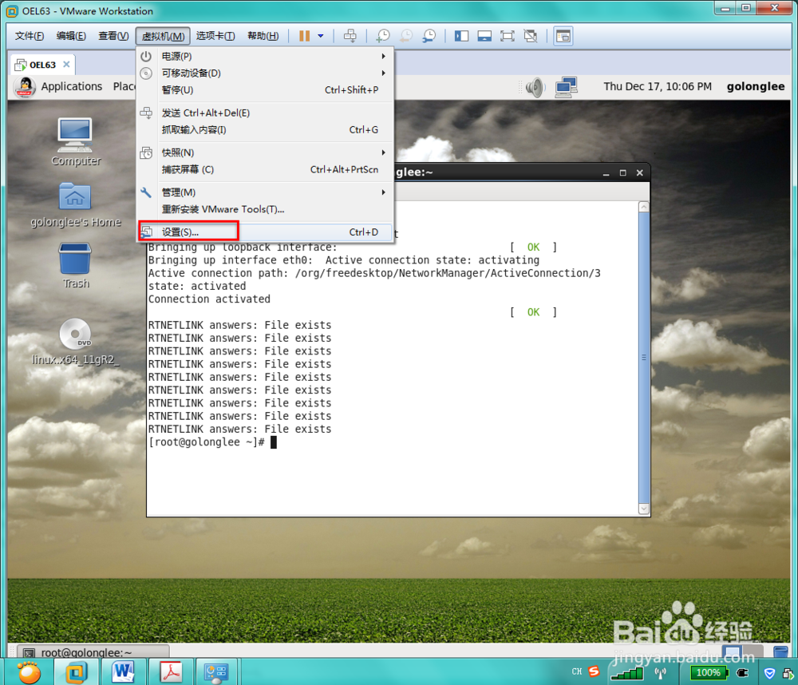798x685 pixels.
Task: Toggle the library sidebar panel icon
Action: (461, 35)
